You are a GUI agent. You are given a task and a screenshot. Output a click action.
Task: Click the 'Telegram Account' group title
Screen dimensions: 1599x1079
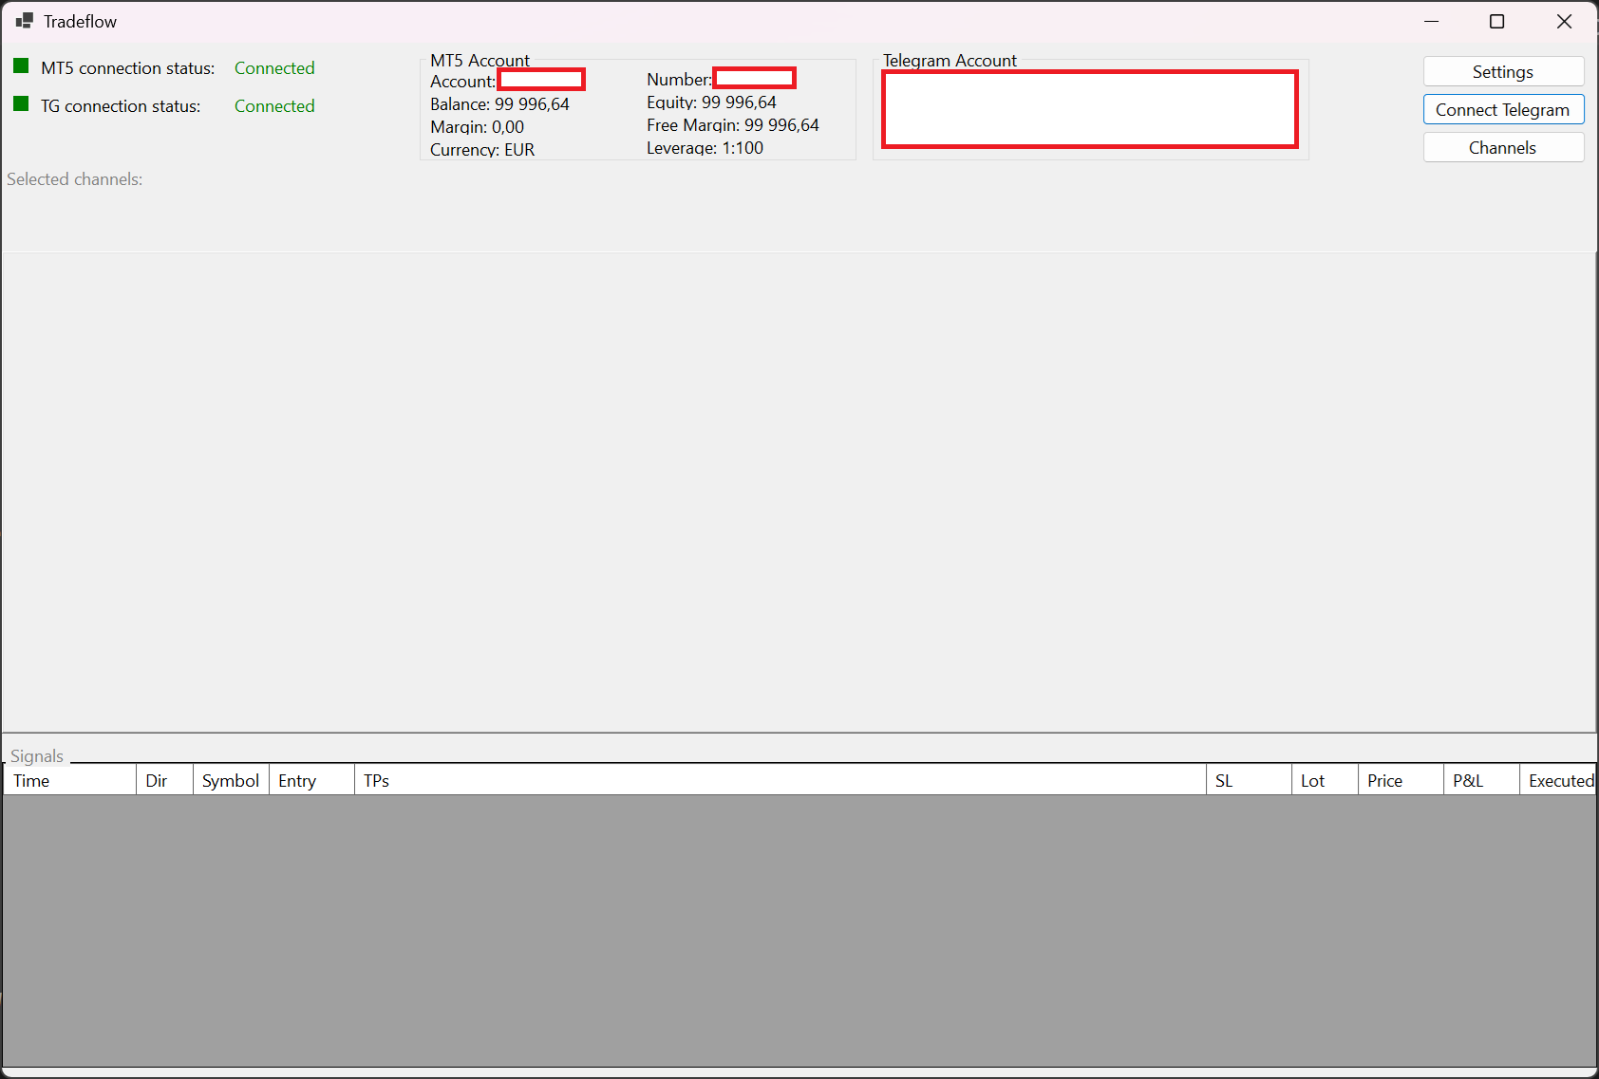click(950, 61)
